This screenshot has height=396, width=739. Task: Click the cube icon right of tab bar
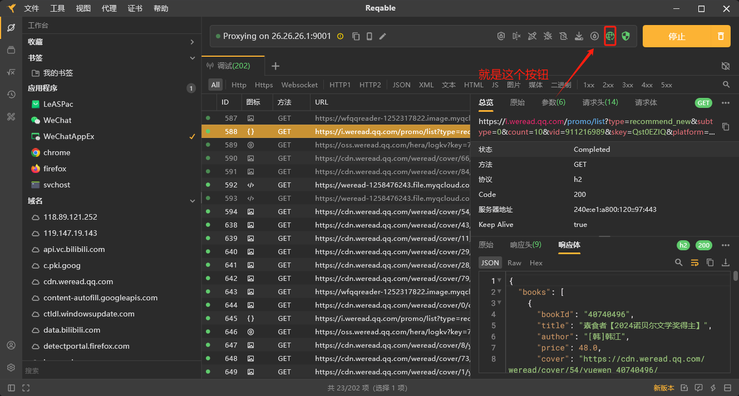[726, 66]
